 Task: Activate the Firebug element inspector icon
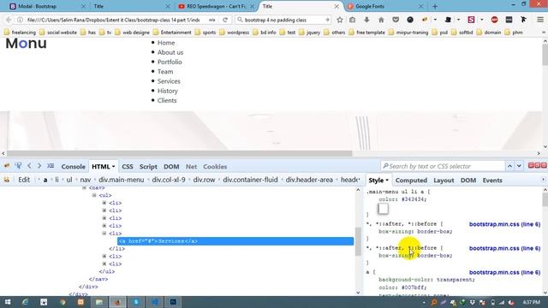(18, 166)
